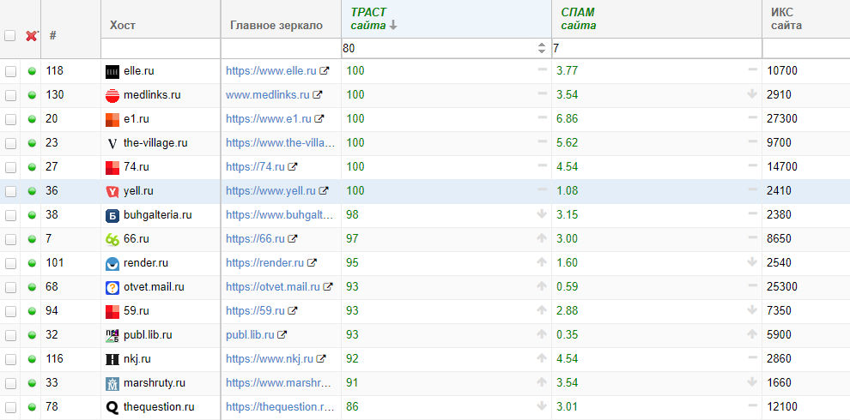Click the ТРАСТ filter spinner arrows
This screenshot has width=850, height=420.
542,48
